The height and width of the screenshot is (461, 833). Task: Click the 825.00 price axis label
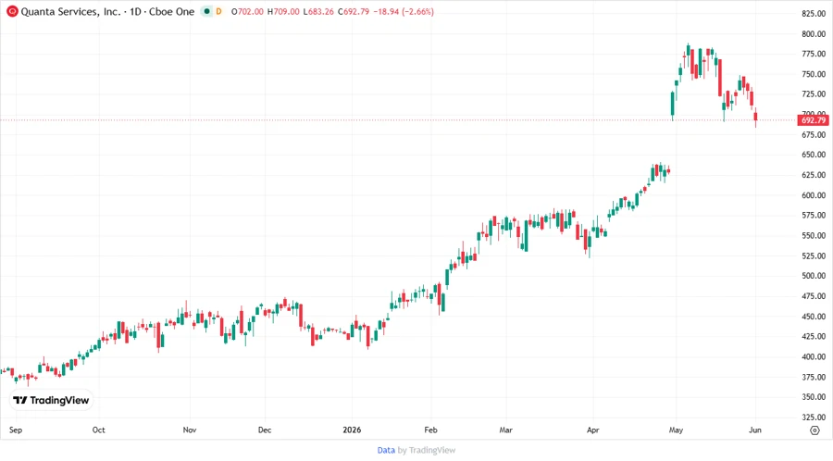coord(814,13)
